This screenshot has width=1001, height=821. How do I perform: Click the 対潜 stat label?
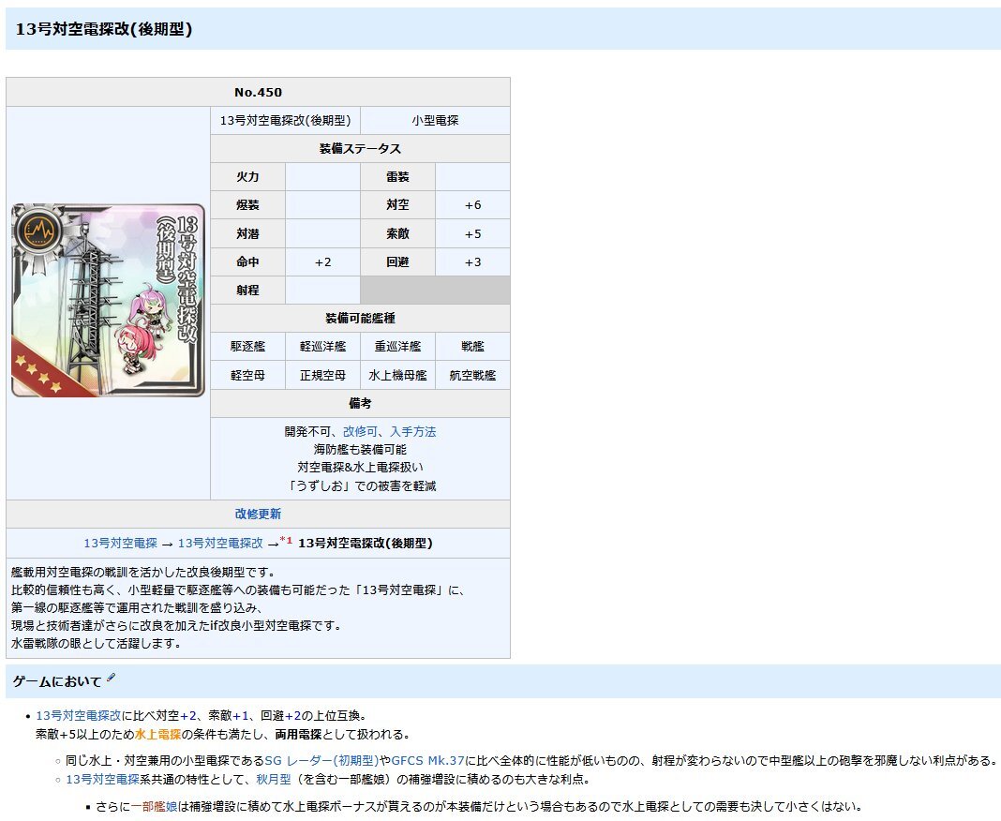247,233
